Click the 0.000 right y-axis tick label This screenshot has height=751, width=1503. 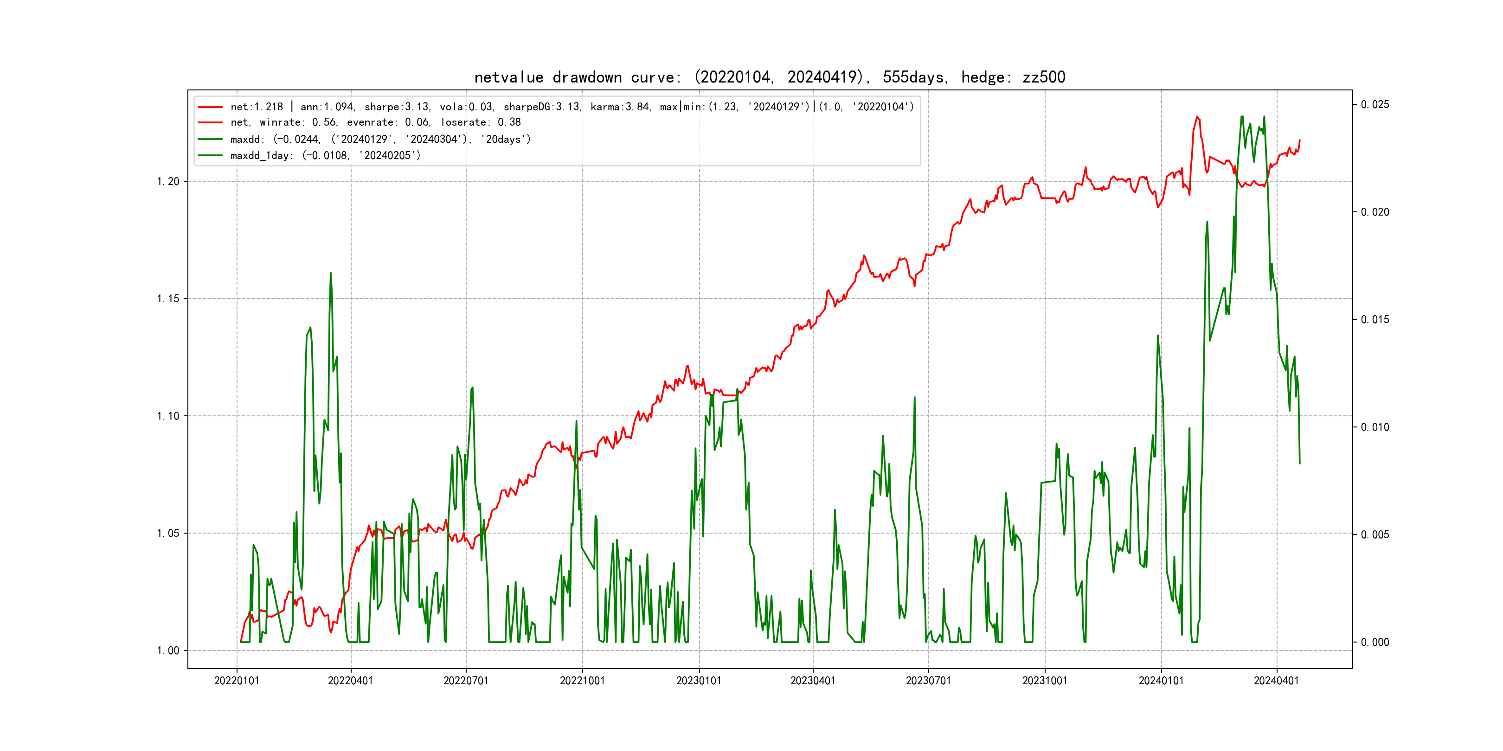tap(1375, 643)
